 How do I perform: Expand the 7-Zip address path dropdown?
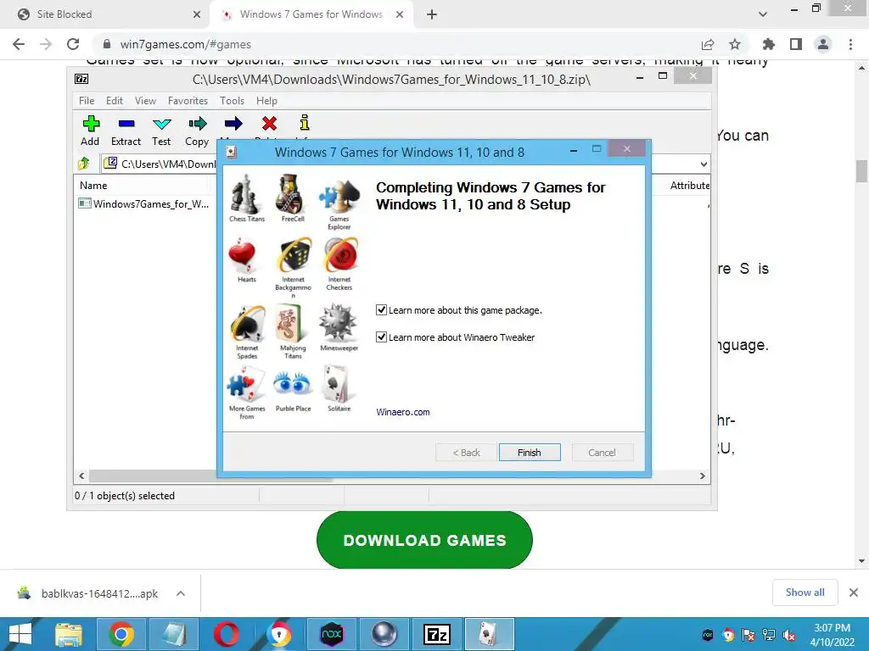(704, 164)
